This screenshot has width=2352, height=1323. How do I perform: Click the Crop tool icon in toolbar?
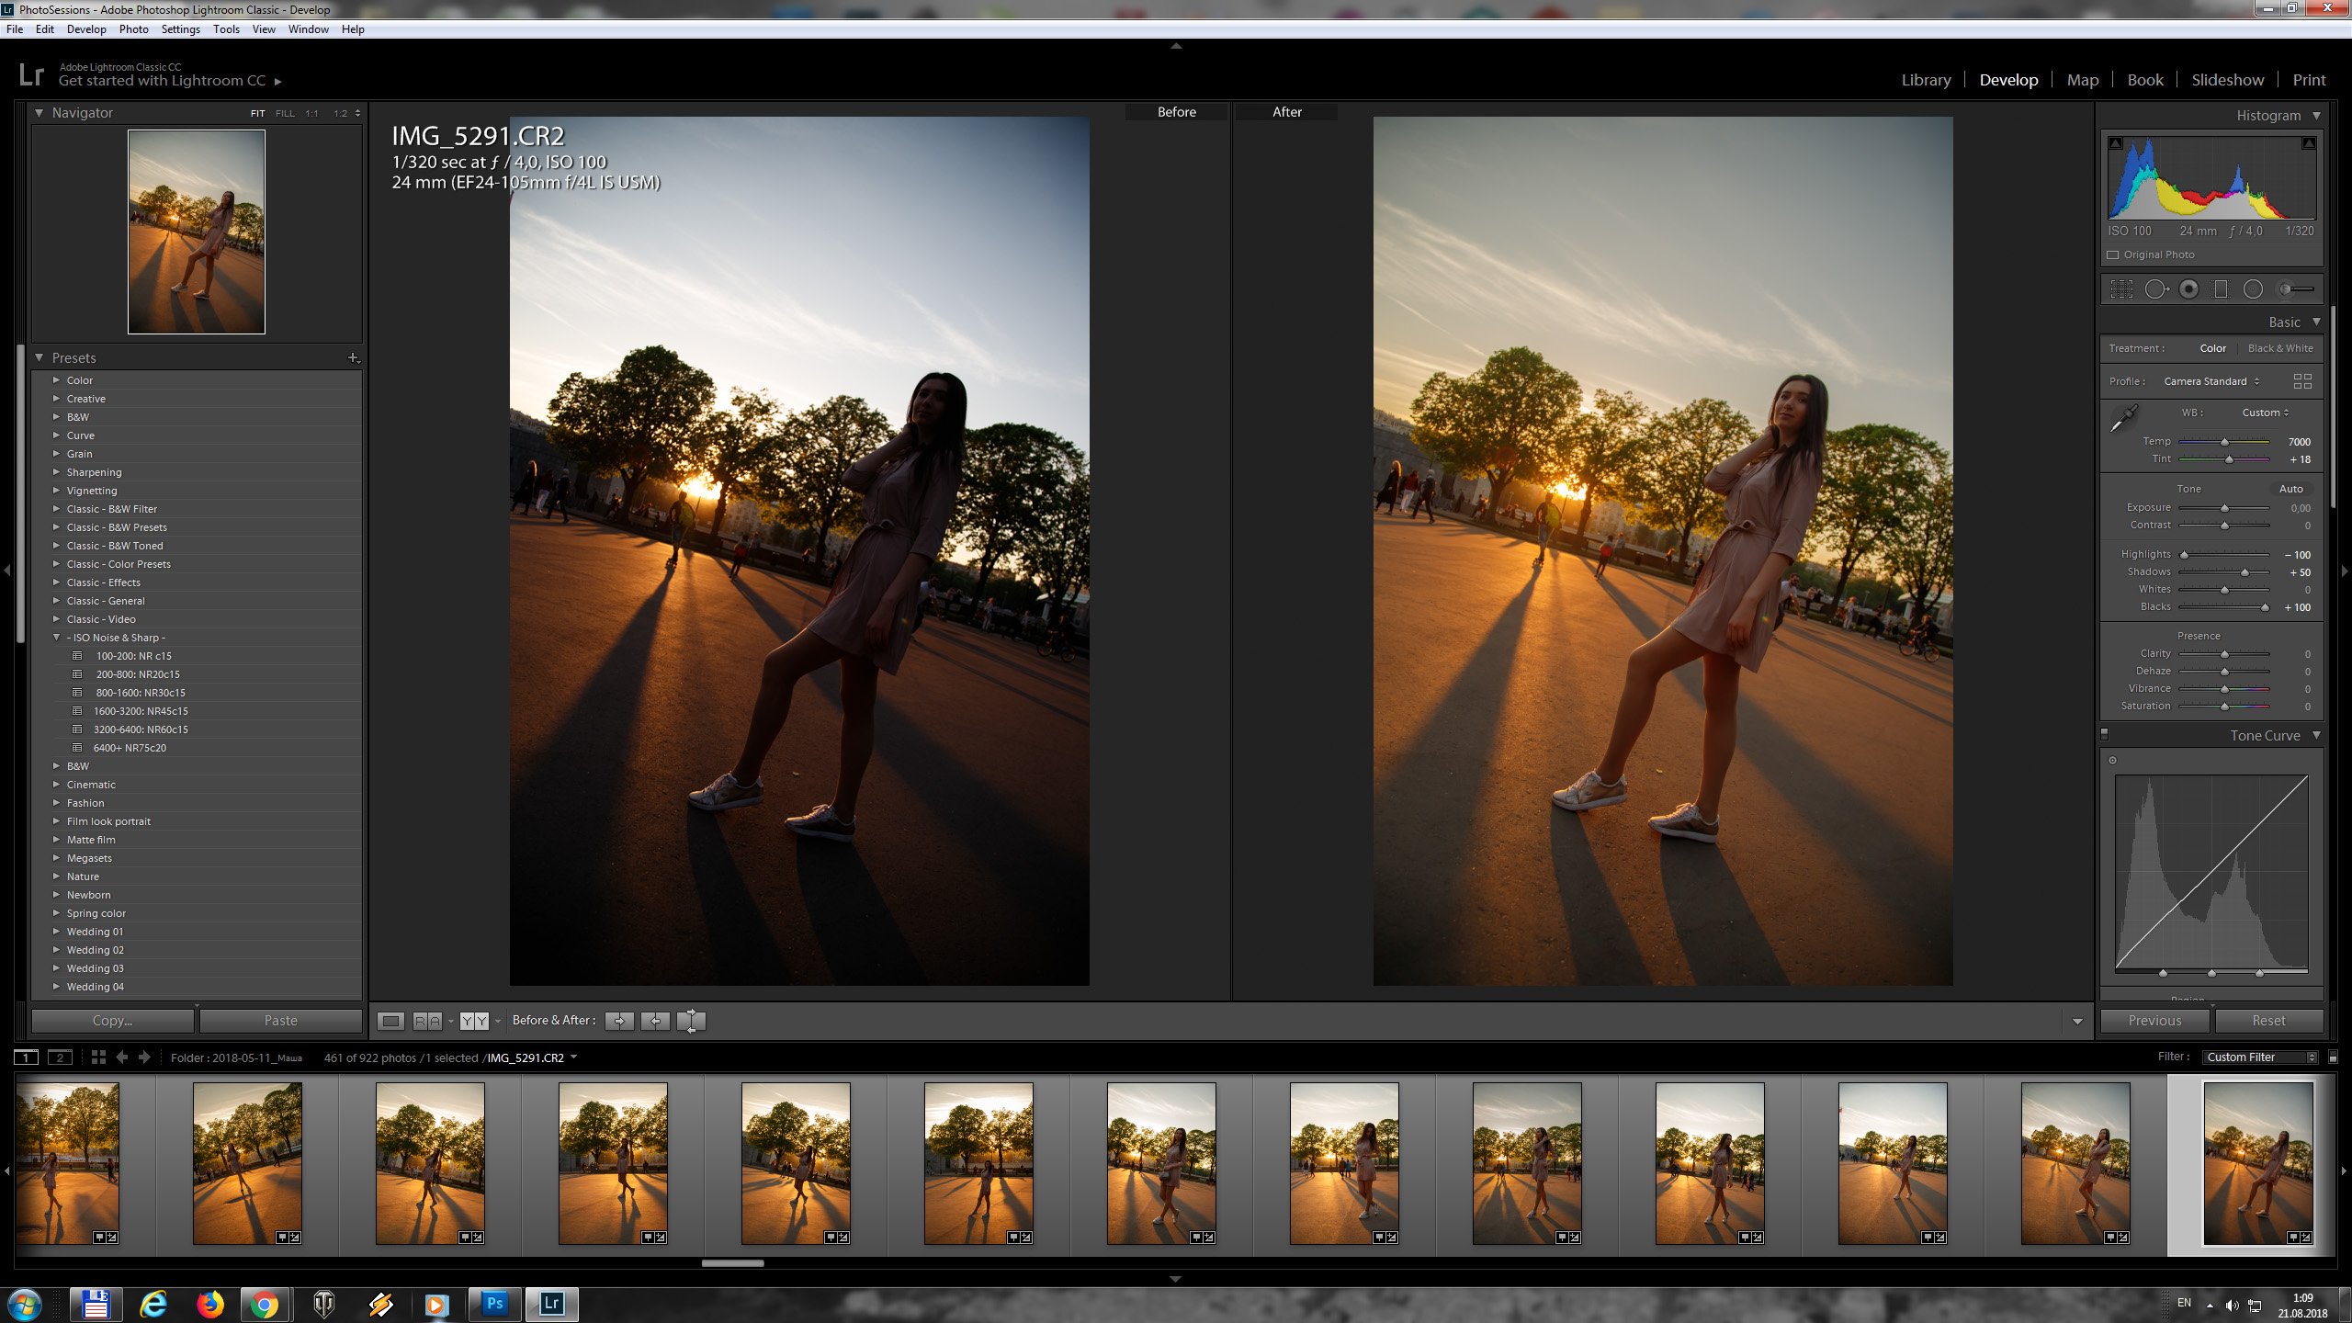pos(2122,289)
